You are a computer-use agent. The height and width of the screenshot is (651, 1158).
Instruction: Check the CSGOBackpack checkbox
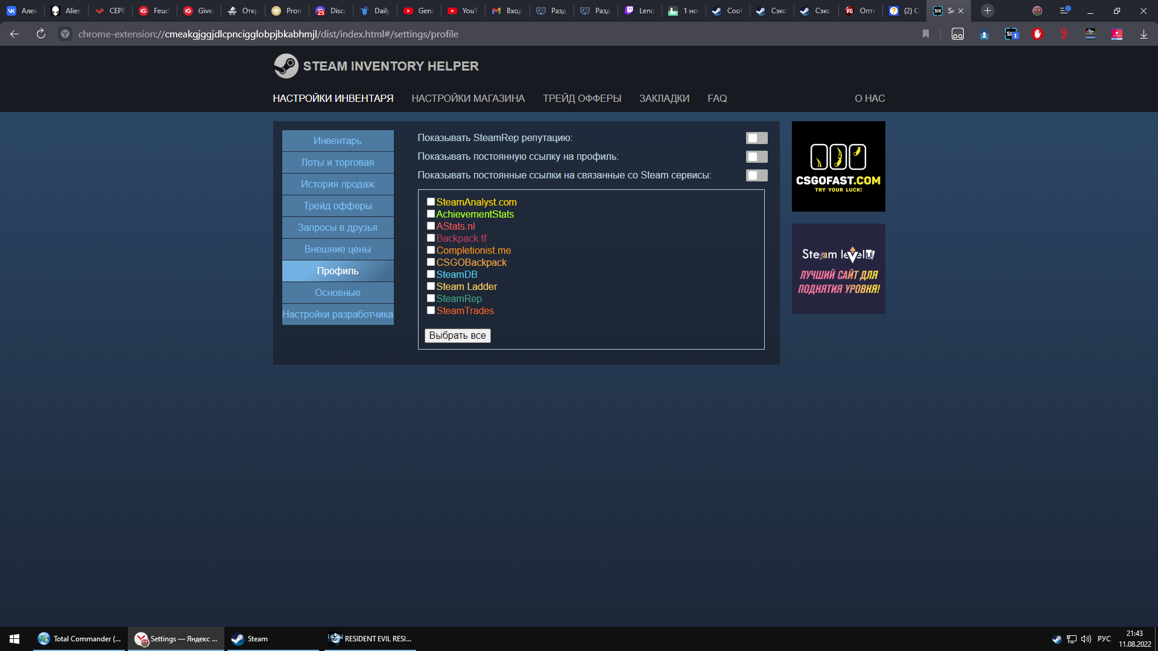(431, 262)
